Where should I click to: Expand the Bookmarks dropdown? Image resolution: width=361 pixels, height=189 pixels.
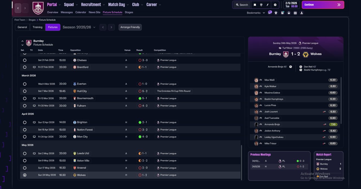click(x=256, y=13)
